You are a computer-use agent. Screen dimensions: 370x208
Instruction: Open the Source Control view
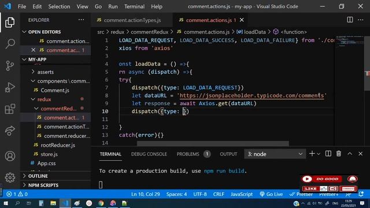click(10, 65)
